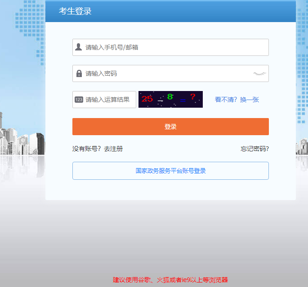The image size is (308, 287).
Task: Click the green number 8 in captcha
Action: [x=170, y=96]
